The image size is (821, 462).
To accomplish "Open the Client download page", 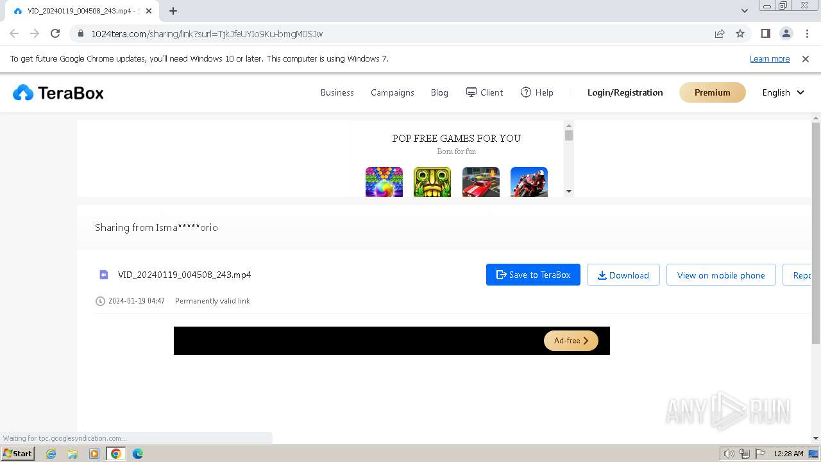I will click(484, 92).
